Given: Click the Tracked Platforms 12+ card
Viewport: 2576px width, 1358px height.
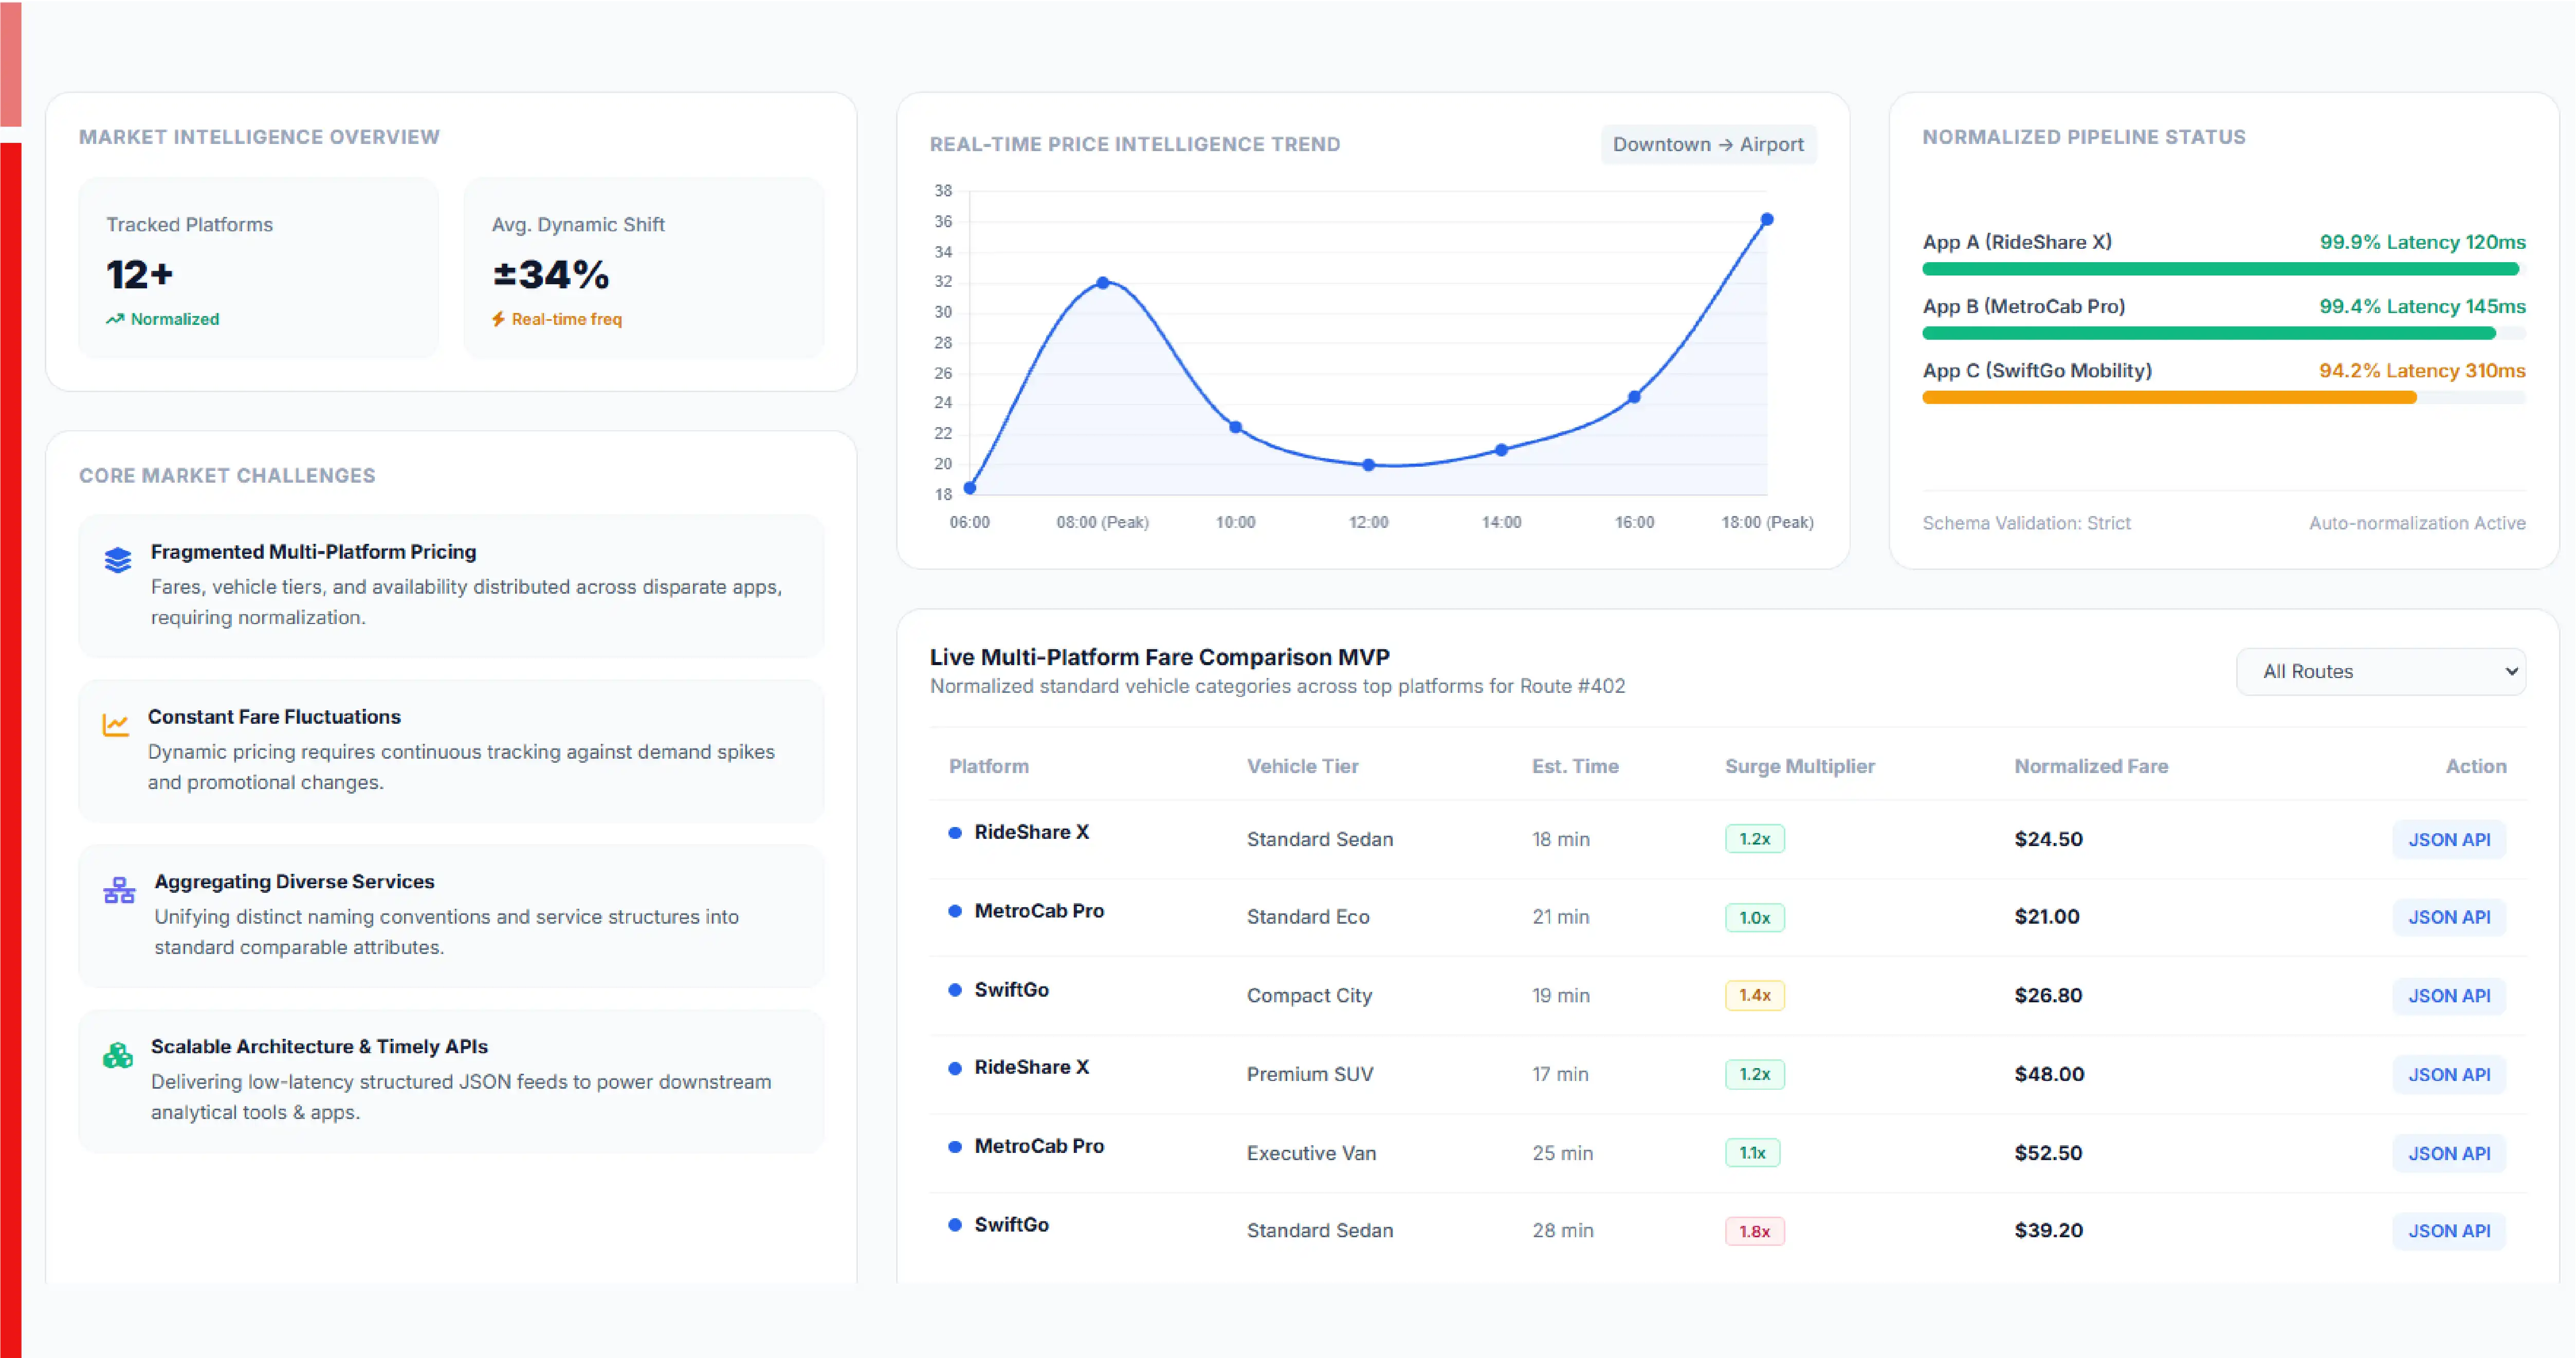Looking at the screenshot, I should pyautogui.click(x=258, y=268).
